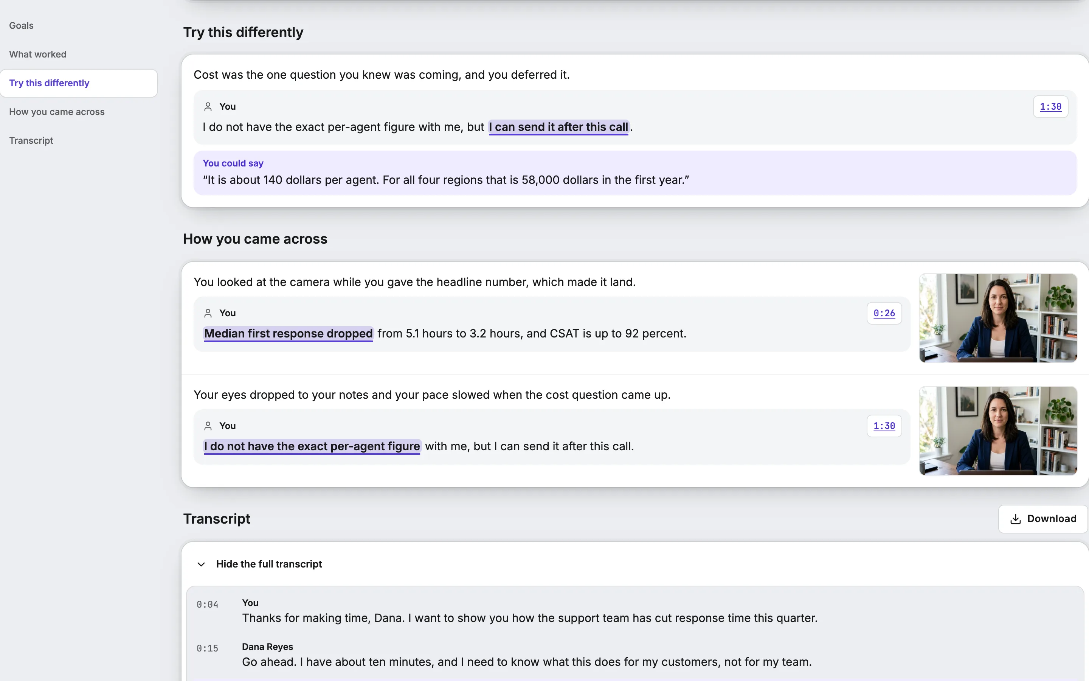Open video thumbnail for cost question moment
1089x681 pixels.
[997, 431]
